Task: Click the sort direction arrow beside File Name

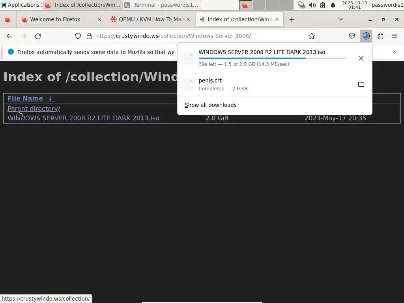Action: click(x=50, y=98)
